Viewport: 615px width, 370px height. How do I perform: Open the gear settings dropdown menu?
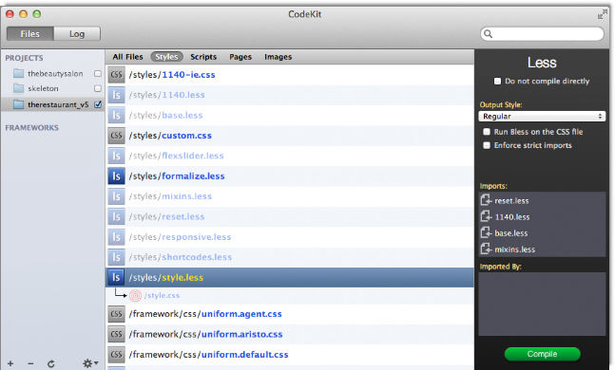(90, 363)
